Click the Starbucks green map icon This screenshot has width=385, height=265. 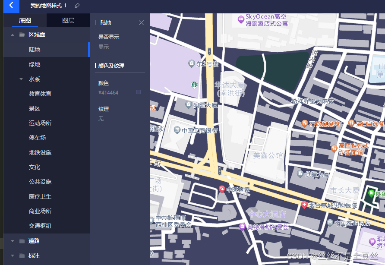tap(194, 85)
